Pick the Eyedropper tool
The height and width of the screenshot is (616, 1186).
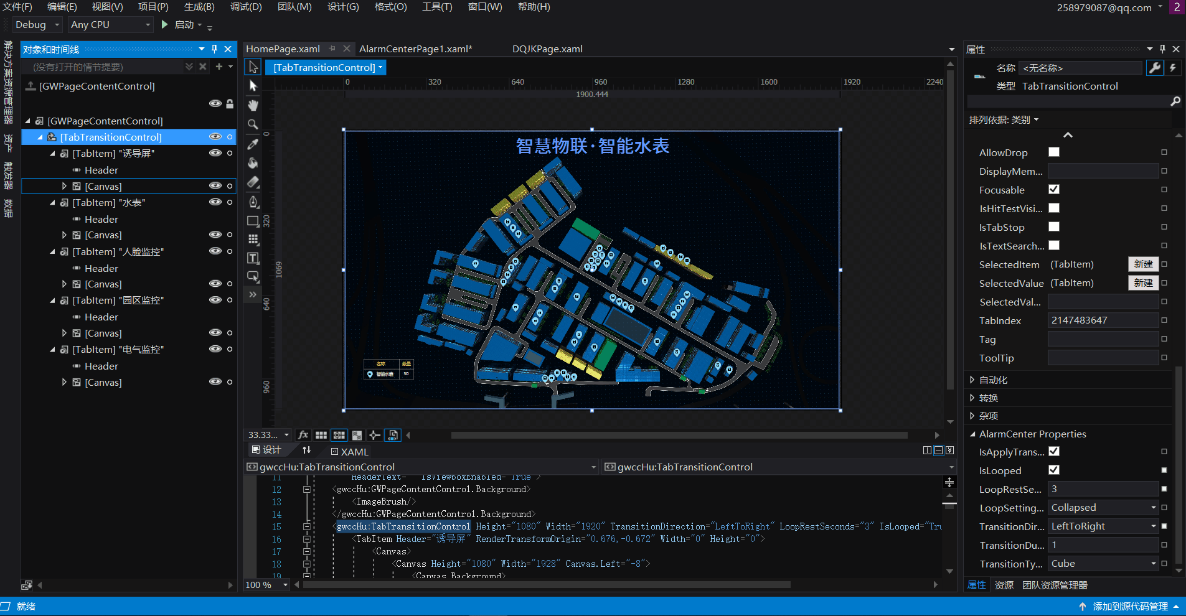(253, 144)
